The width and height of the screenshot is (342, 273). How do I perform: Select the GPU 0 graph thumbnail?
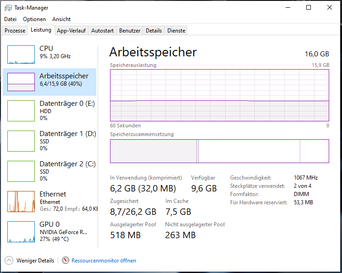coord(21,232)
